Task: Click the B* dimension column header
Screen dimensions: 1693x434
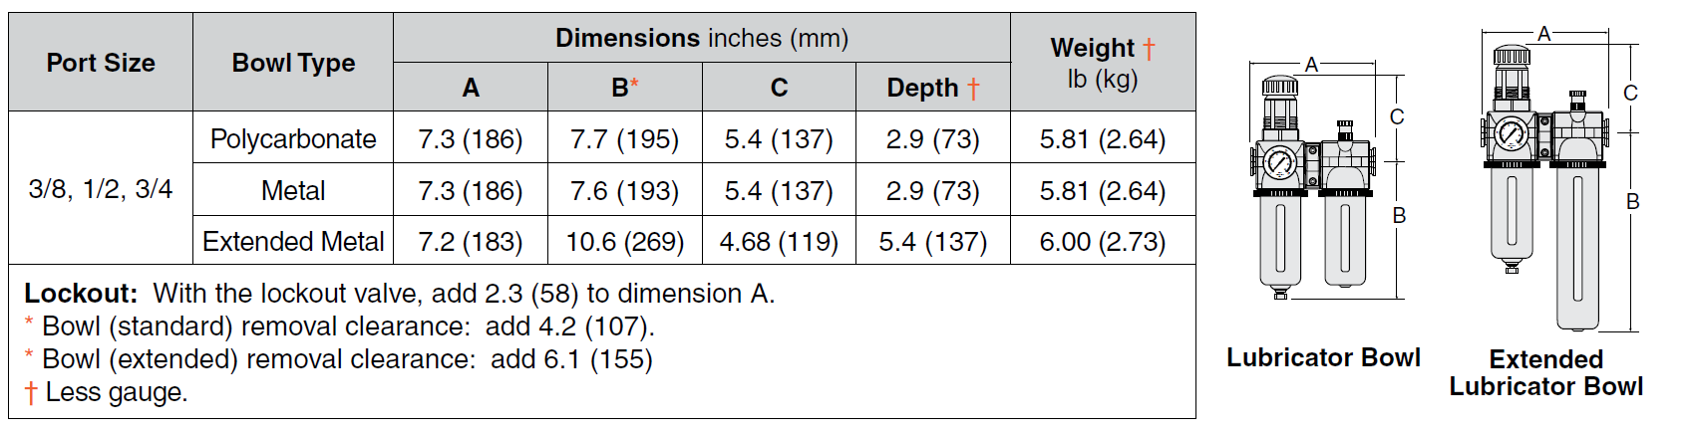Action: click(x=624, y=88)
